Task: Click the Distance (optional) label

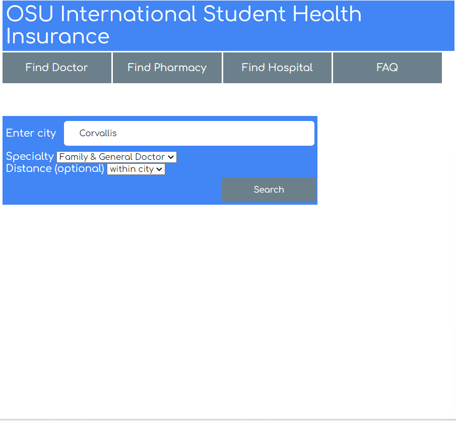Action: (x=55, y=169)
